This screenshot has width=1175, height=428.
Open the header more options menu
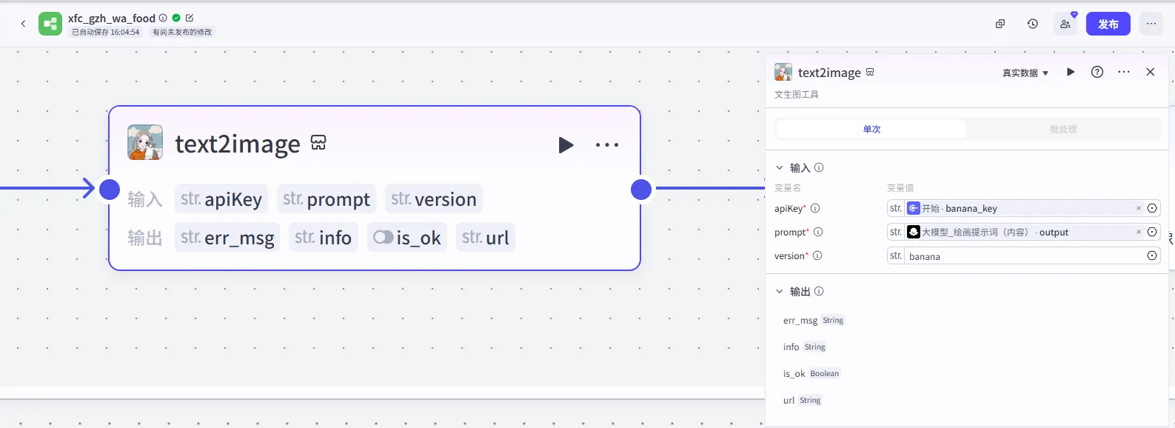click(x=1151, y=24)
